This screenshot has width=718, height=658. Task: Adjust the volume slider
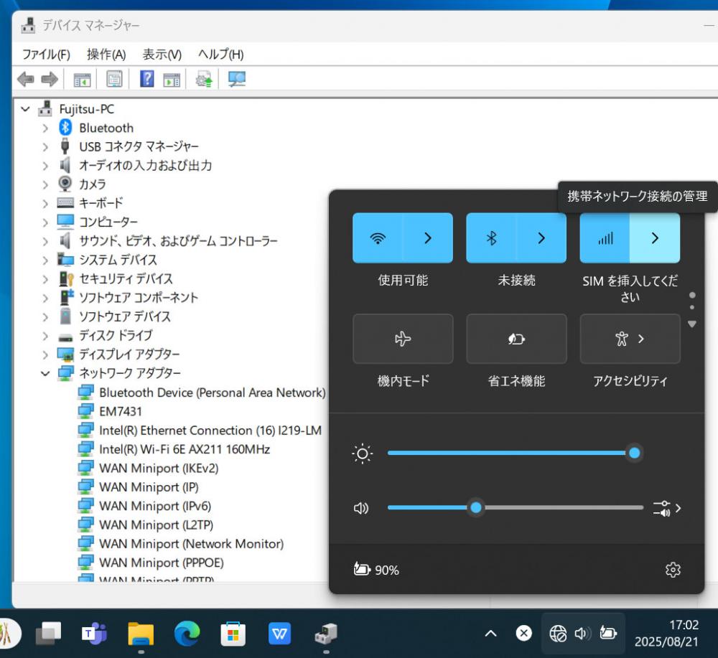[x=515, y=507]
